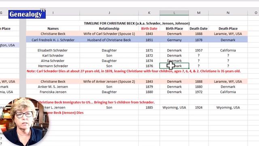Click the timeline title for Christiane Beck
The width and height of the screenshot is (259, 146).
tap(137, 24)
